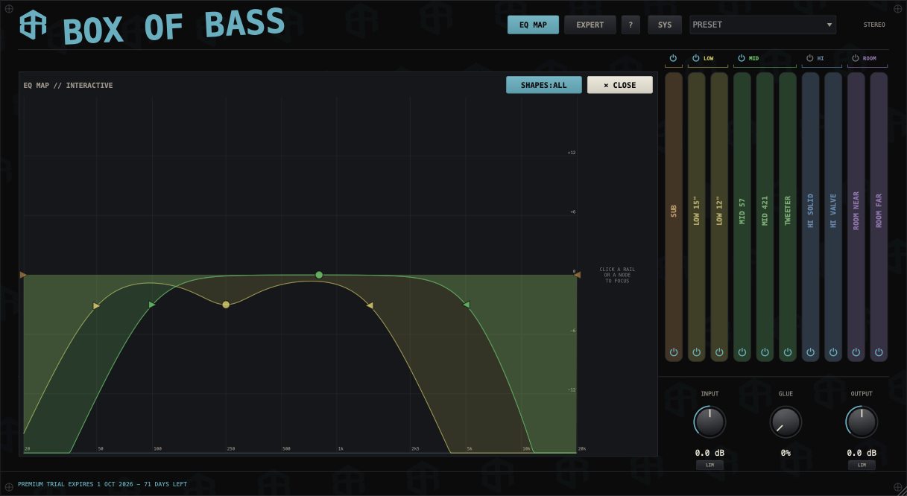Select the yellow low-cut triangle node on the EQ map
The image size is (907, 496).
point(96,305)
